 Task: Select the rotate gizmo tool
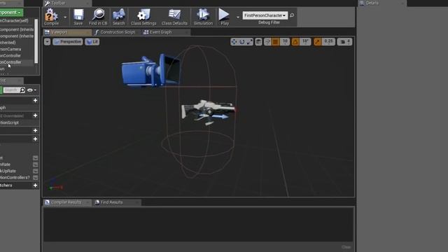point(242,42)
